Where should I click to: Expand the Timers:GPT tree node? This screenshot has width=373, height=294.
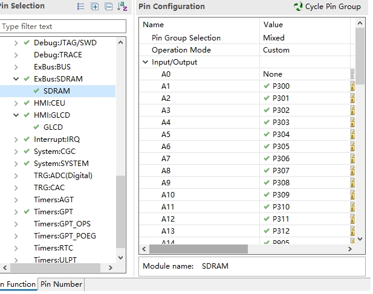[16, 212]
